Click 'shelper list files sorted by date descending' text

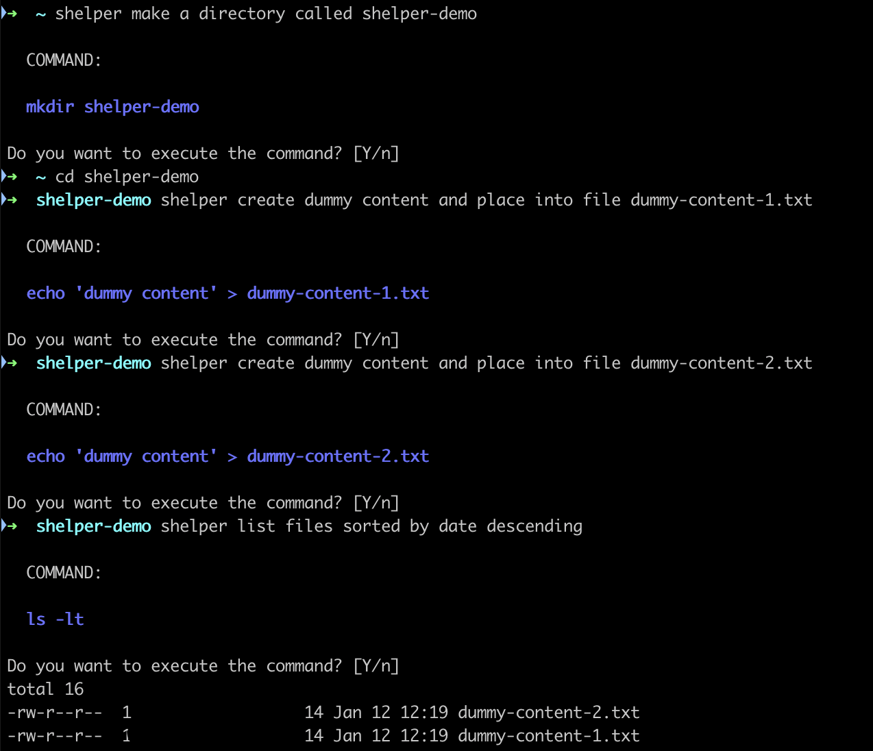371,526
